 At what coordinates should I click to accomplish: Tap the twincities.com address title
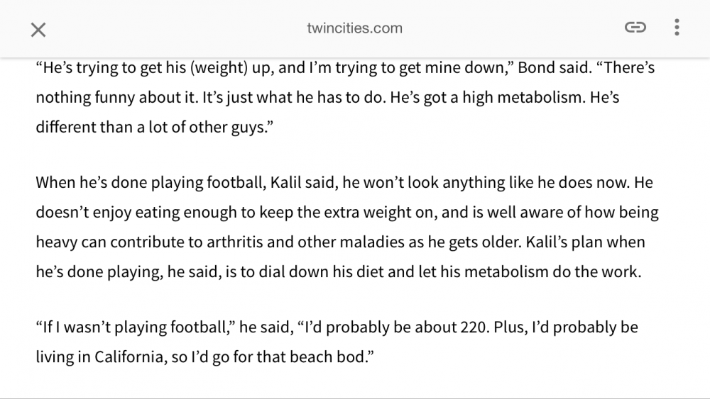pos(354,28)
